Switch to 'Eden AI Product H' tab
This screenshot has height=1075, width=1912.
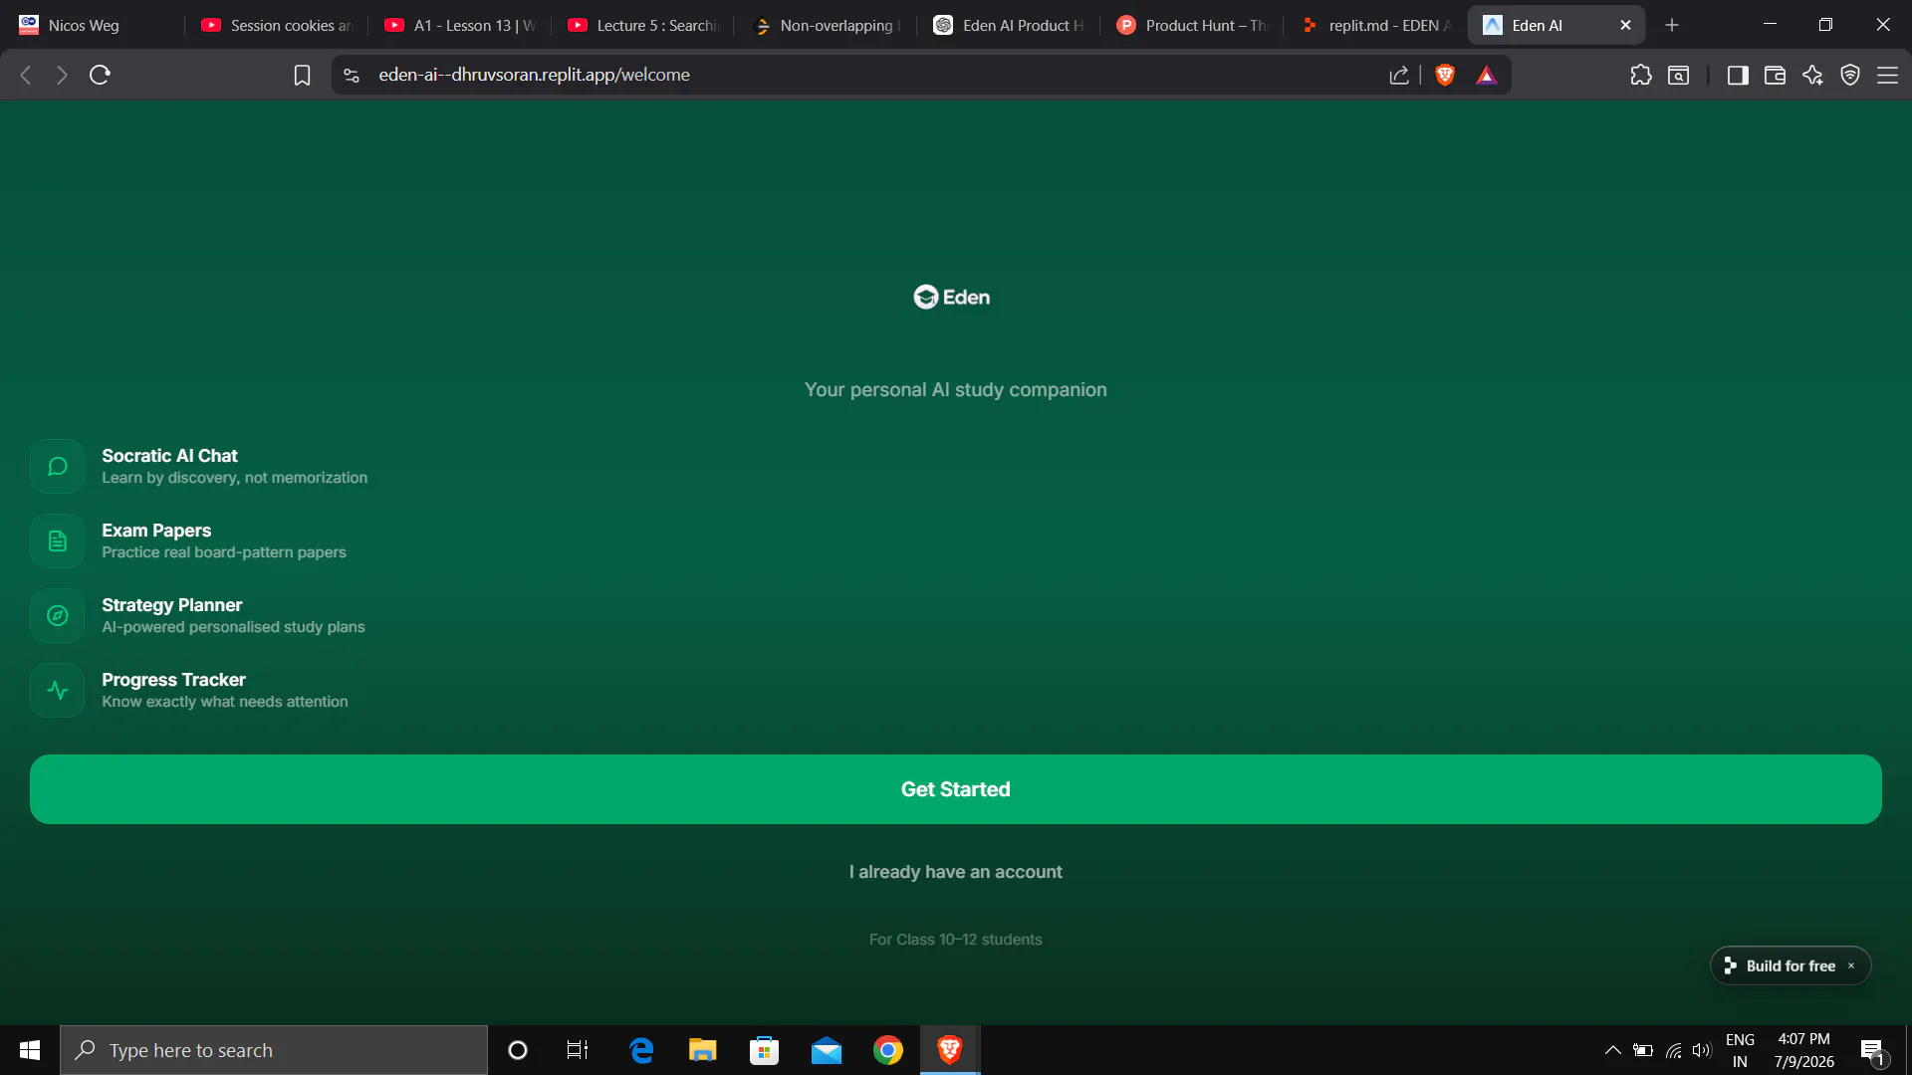click(x=1009, y=25)
